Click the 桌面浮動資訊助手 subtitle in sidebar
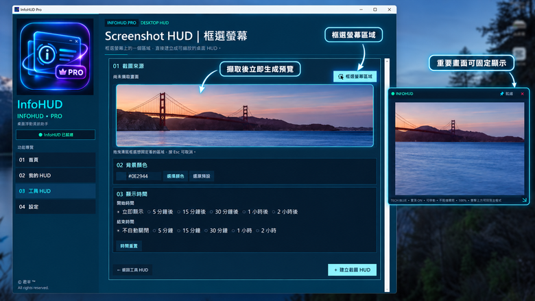The width and height of the screenshot is (535, 301). (32, 124)
